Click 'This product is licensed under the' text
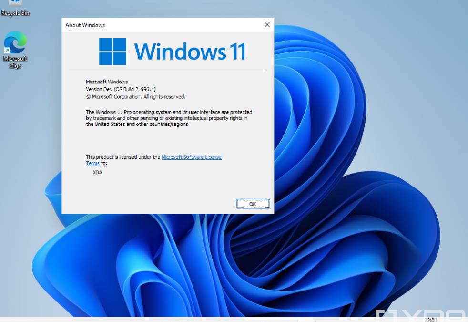This screenshot has height=322, width=468. pyautogui.click(x=123, y=157)
